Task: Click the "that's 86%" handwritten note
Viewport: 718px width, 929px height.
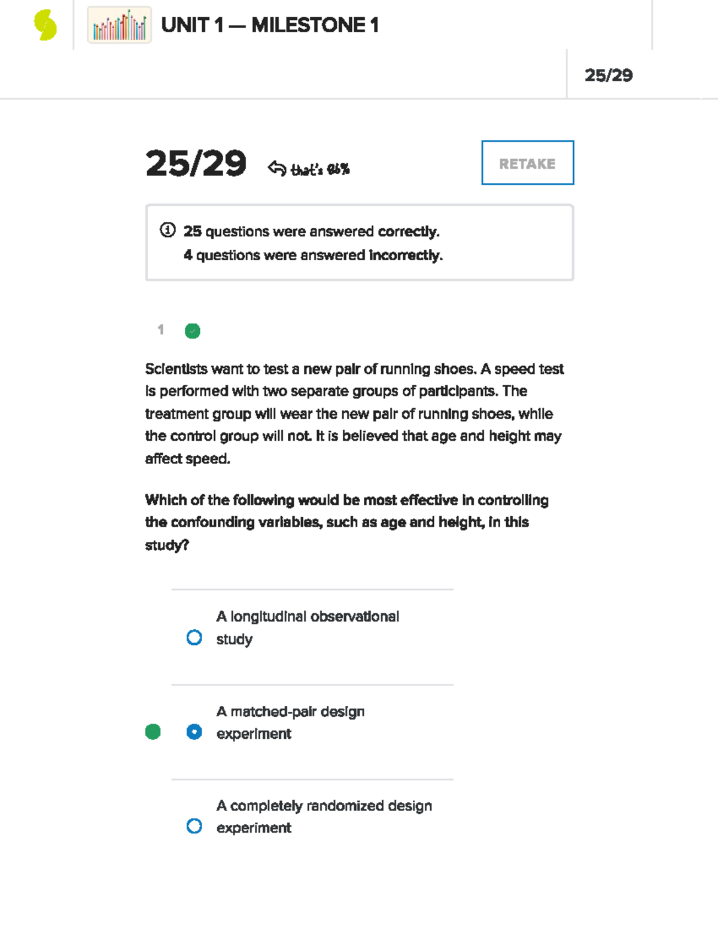Action: pos(320,170)
